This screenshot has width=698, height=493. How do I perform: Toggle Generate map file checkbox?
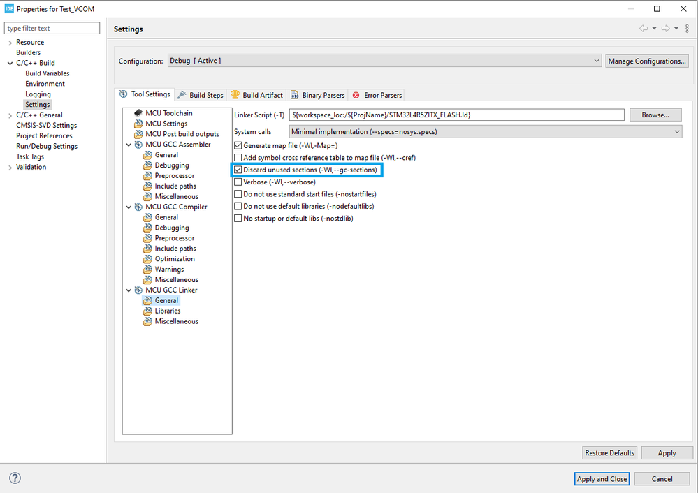coord(238,145)
